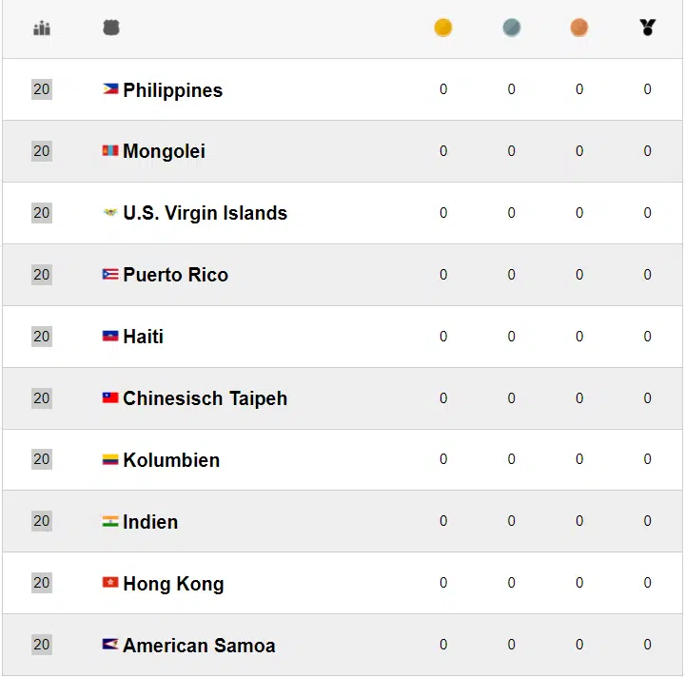This screenshot has height=677, width=685.
Task: Select Chinesisch Taipeh in the table
Action: (x=205, y=398)
